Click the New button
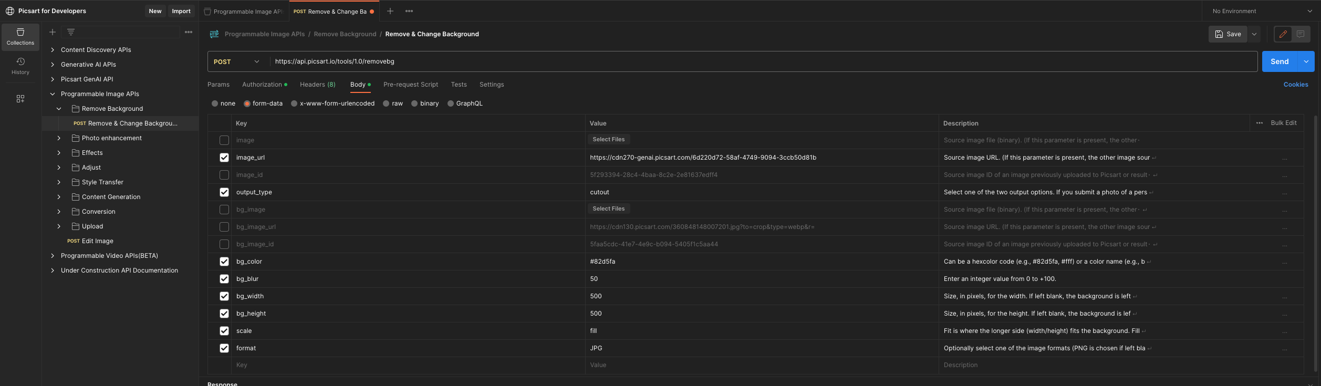1321x386 pixels. coord(155,11)
